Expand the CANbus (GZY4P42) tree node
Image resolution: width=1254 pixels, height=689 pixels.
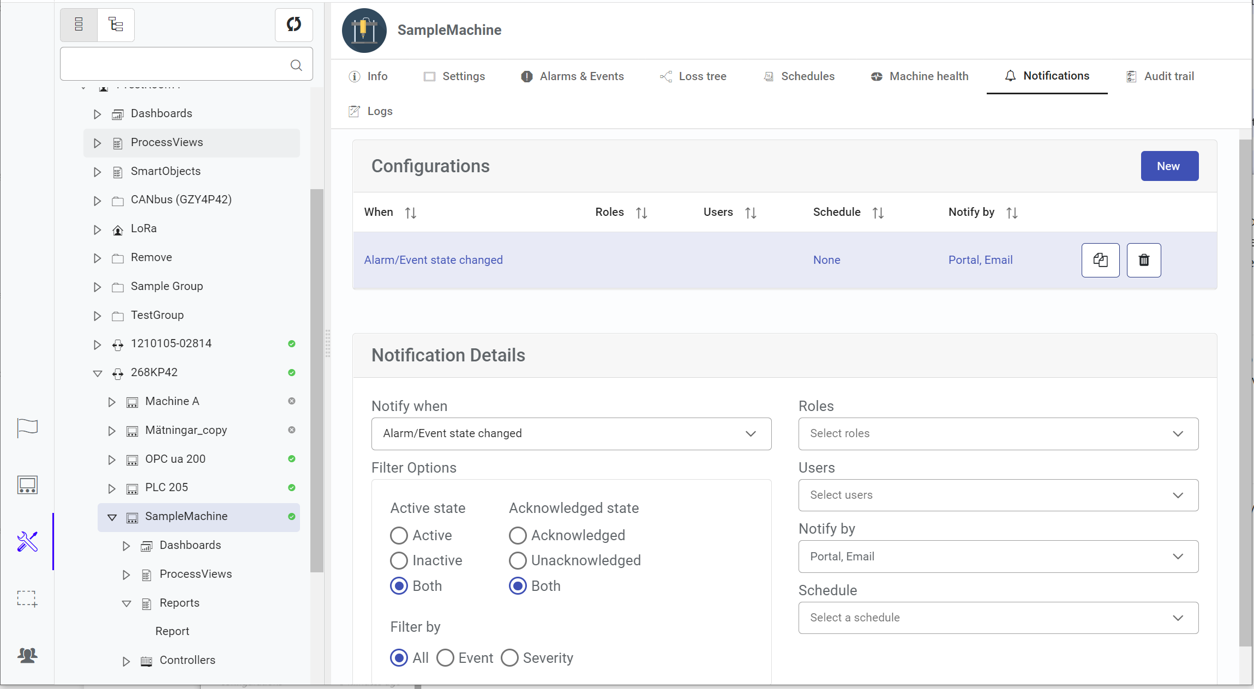tap(97, 201)
